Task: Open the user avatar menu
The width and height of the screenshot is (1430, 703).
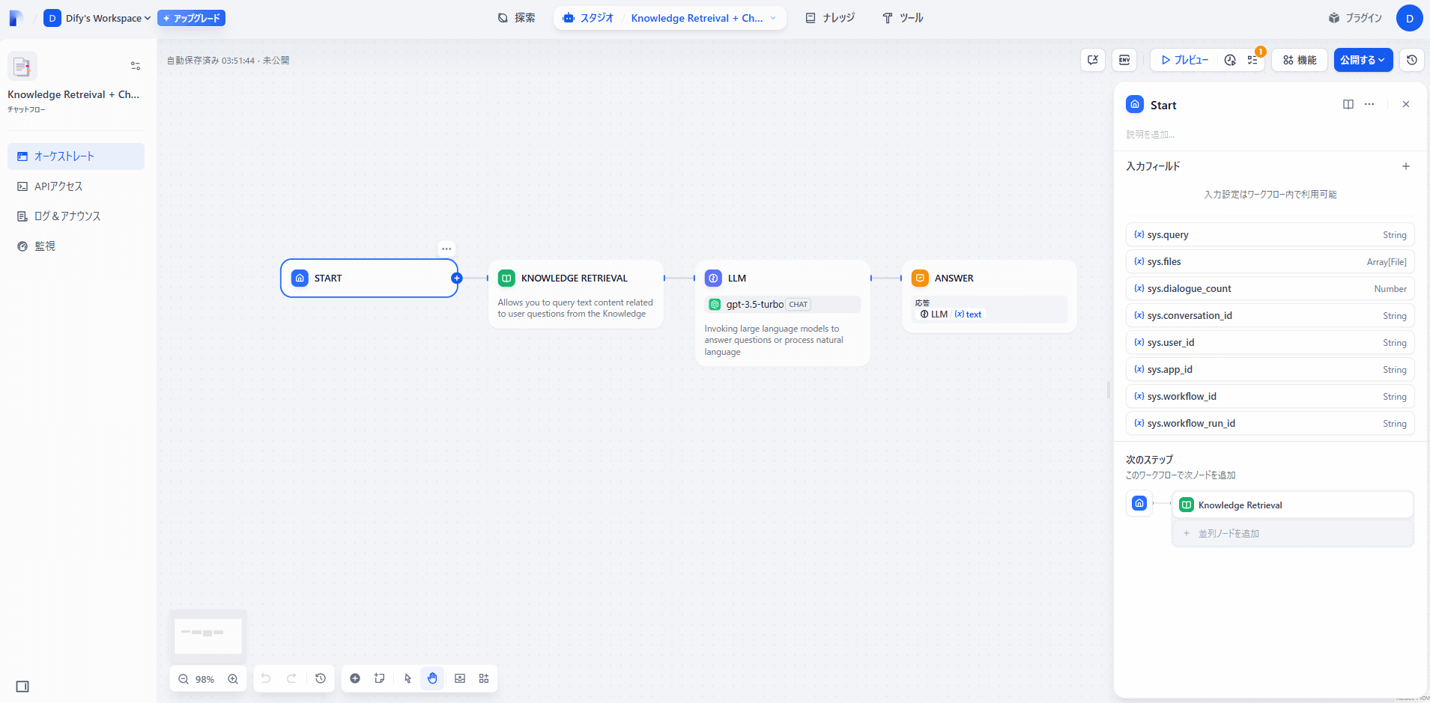Action: tap(1409, 18)
